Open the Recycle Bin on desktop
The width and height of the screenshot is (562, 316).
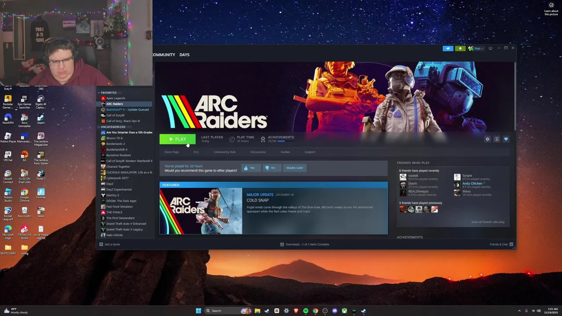click(x=24, y=212)
